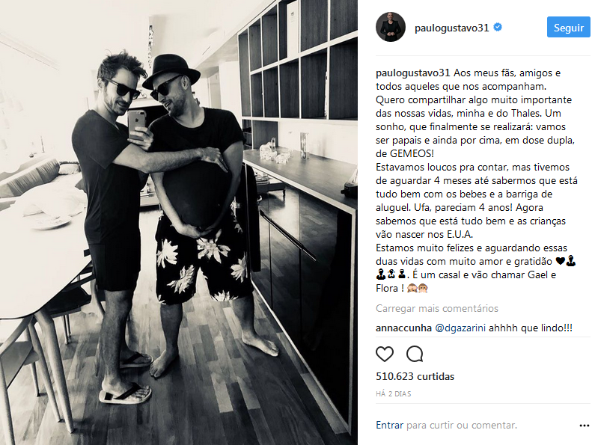Click the comment input placeholder text
The image size is (595, 445).
[x=462, y=426]
